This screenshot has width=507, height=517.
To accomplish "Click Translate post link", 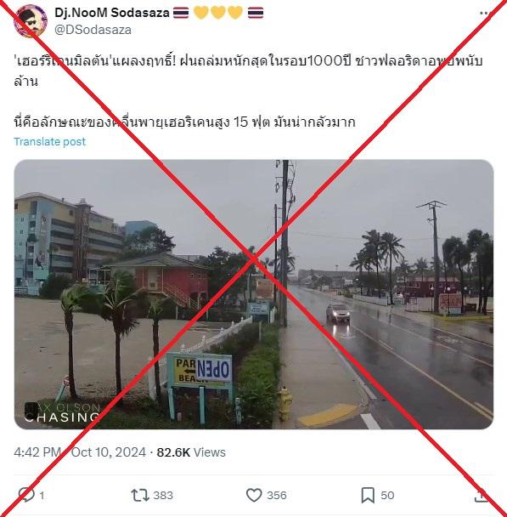I will tap(50, 141).
